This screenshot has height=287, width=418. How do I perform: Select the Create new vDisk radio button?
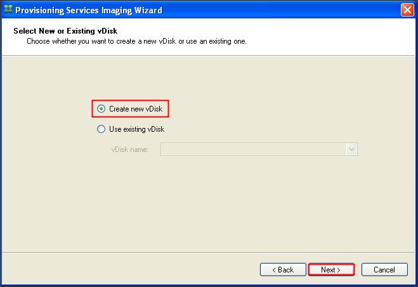101,109
